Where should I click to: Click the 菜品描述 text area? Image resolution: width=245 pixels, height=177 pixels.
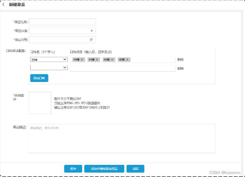(x=122, y=138)
